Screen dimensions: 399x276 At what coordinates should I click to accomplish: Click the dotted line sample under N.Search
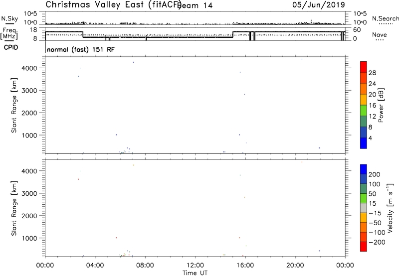[x=386, y=23]
